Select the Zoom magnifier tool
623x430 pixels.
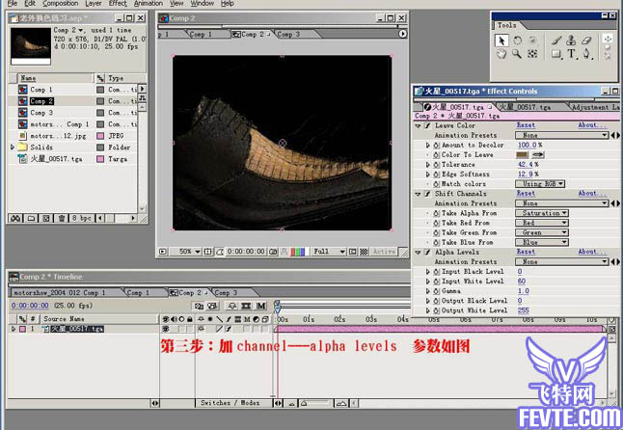[x=517, y=54]
